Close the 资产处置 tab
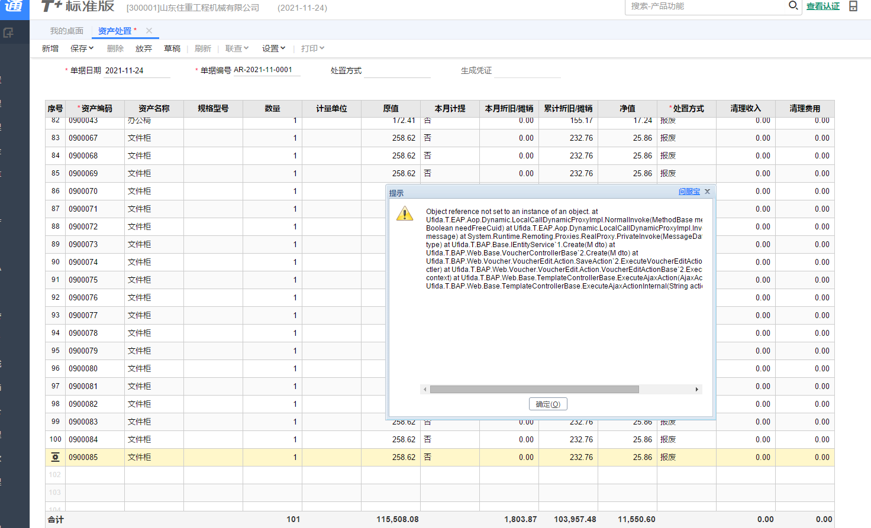Image resolution: width=871 pixels, height=528 pixels. point(149,31)
